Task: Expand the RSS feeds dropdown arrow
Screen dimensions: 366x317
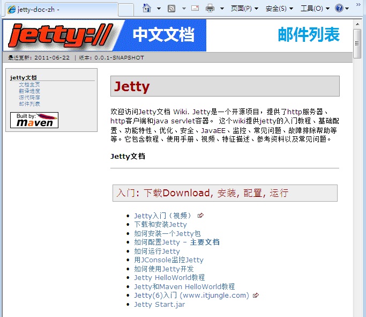Action: 184,9
